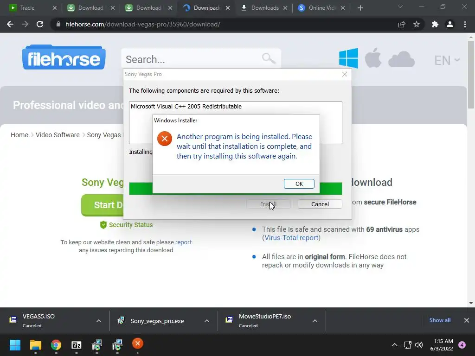
Task: Open the Chrome profile icon
Action: pos(450,24)
